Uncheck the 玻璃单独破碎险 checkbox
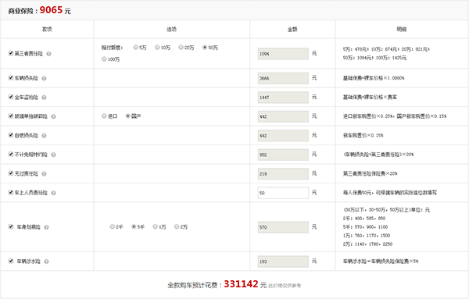The image size is (469, 299). [x=11, y=116]
